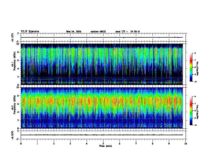Click the "8" tick on the time axis

coord(153,144)
